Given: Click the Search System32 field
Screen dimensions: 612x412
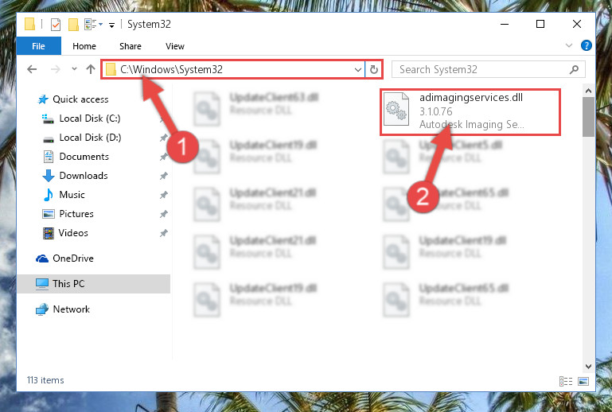Looking at the screenshot, I should (488, 69).
